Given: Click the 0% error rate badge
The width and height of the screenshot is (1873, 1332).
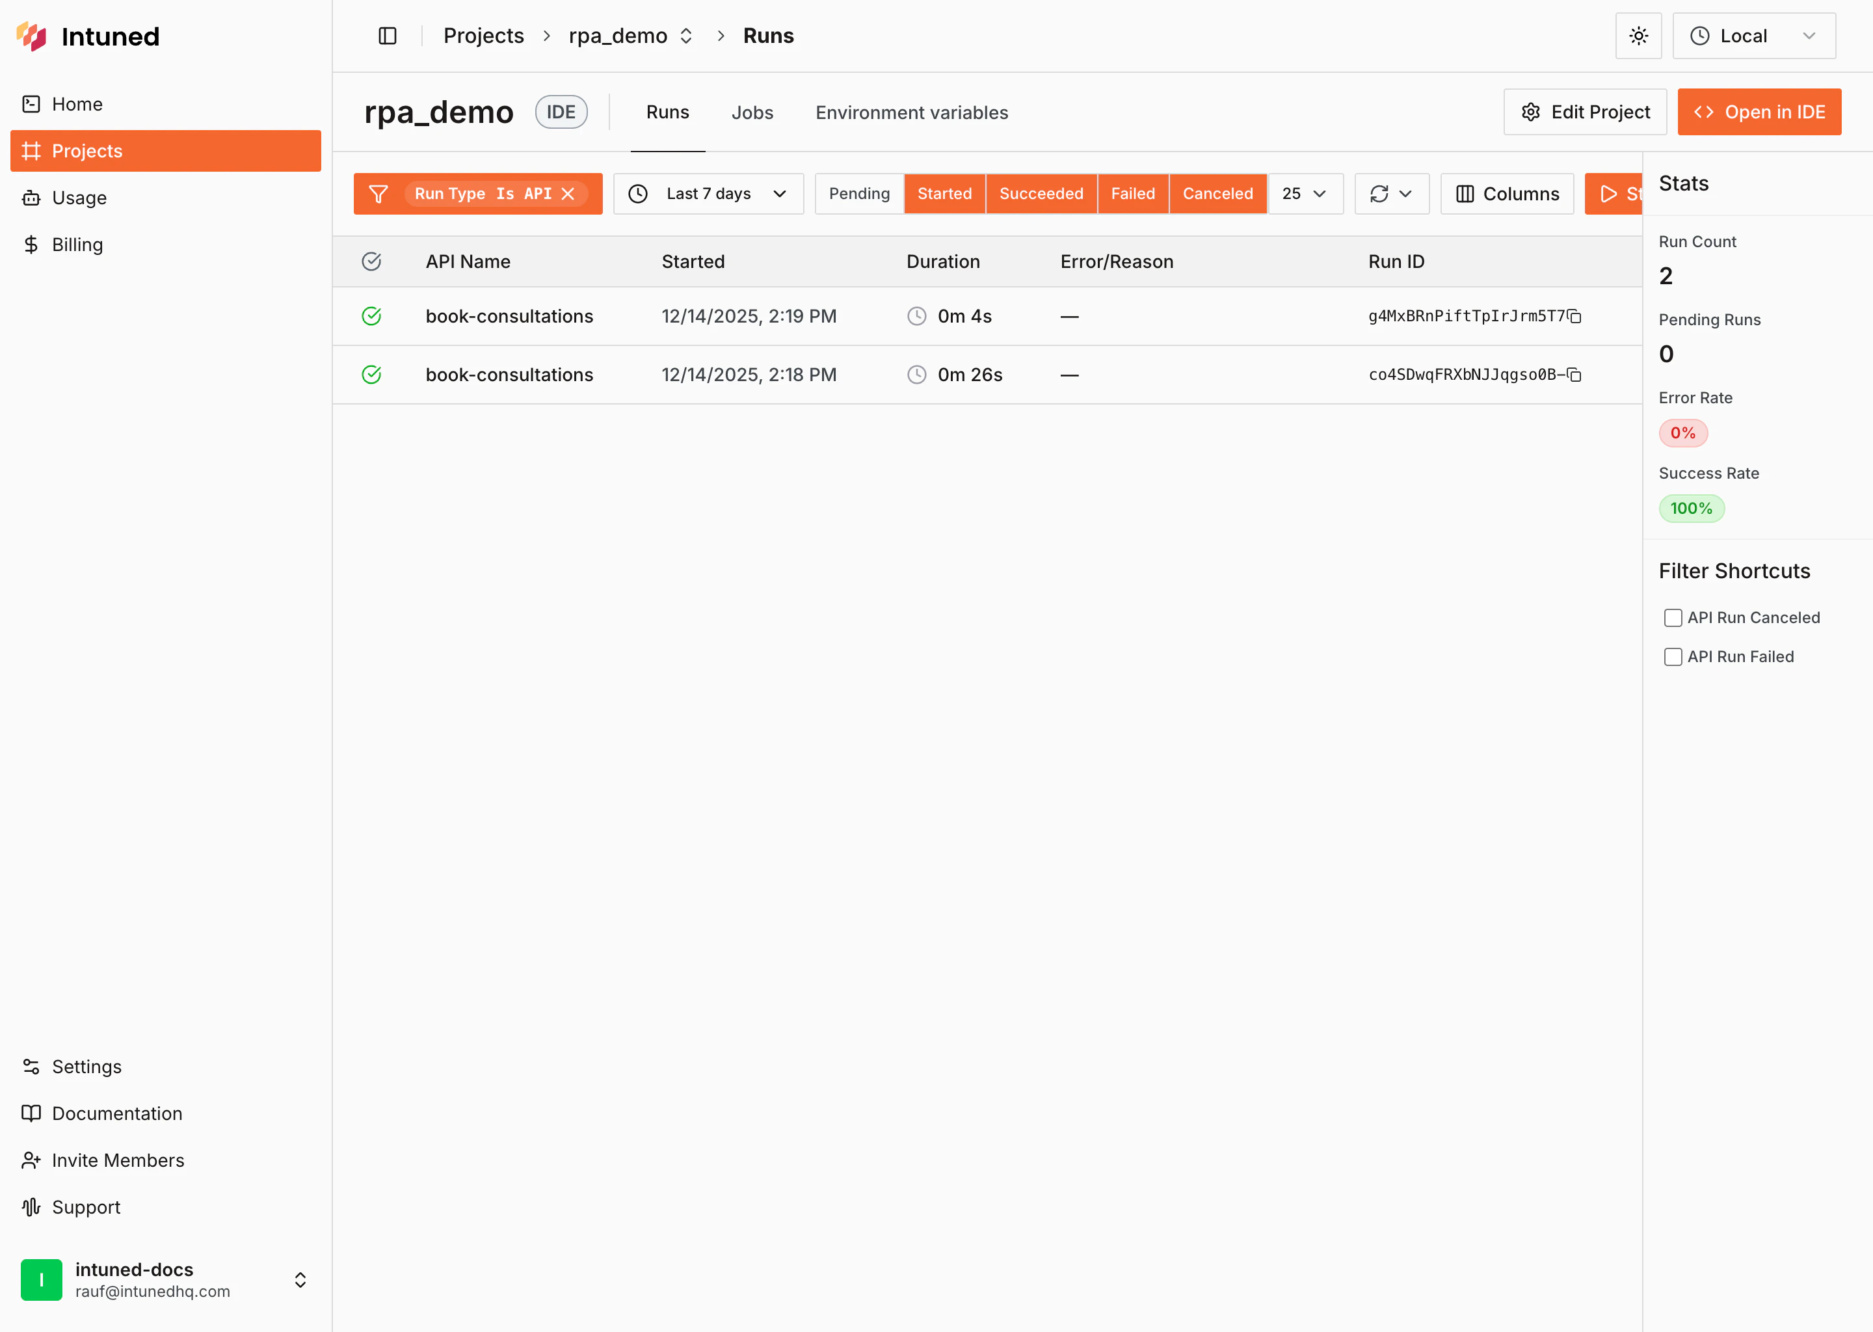Looking at the screenshot, I should pos(1682,433).
